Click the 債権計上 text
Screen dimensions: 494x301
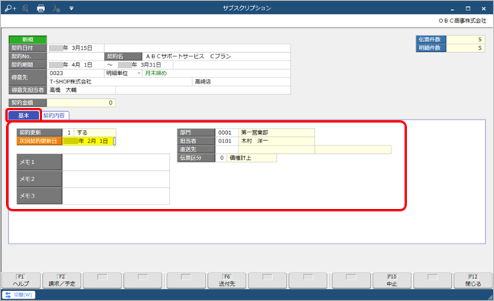coord(240,158)
